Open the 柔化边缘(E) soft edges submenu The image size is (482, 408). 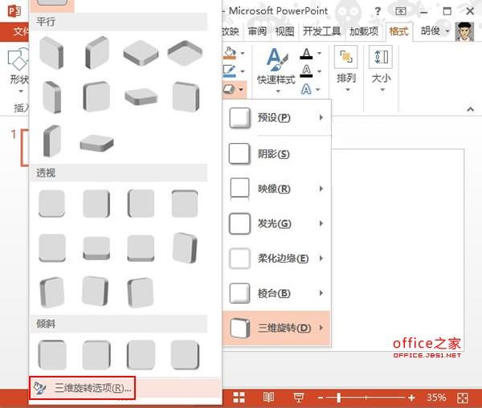pos(276,258)
